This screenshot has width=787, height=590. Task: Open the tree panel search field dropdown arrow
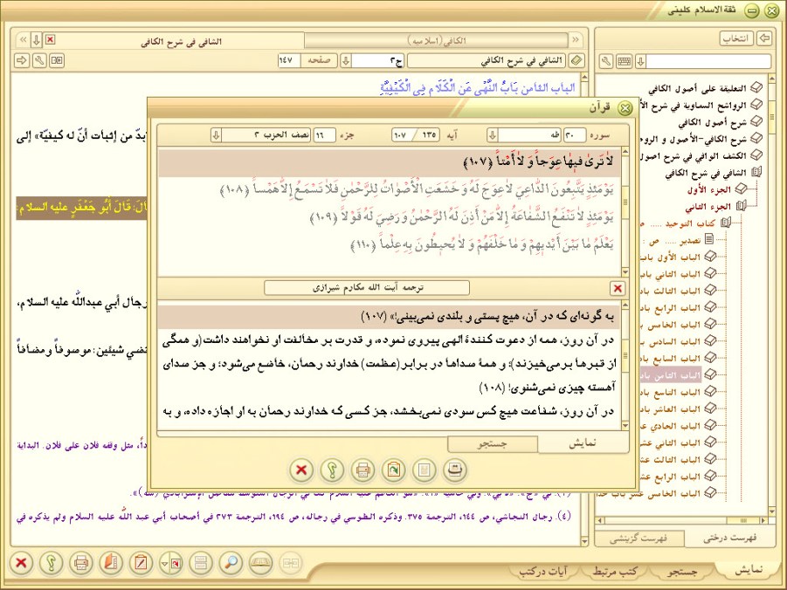(x=640, y=61)
